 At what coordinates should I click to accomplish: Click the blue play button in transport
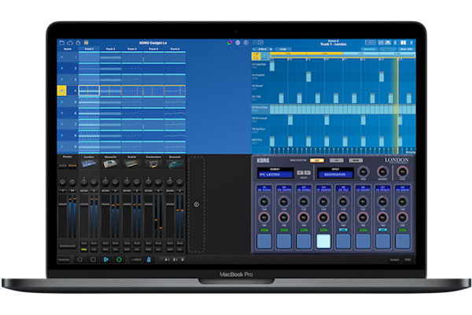[106, 259]
